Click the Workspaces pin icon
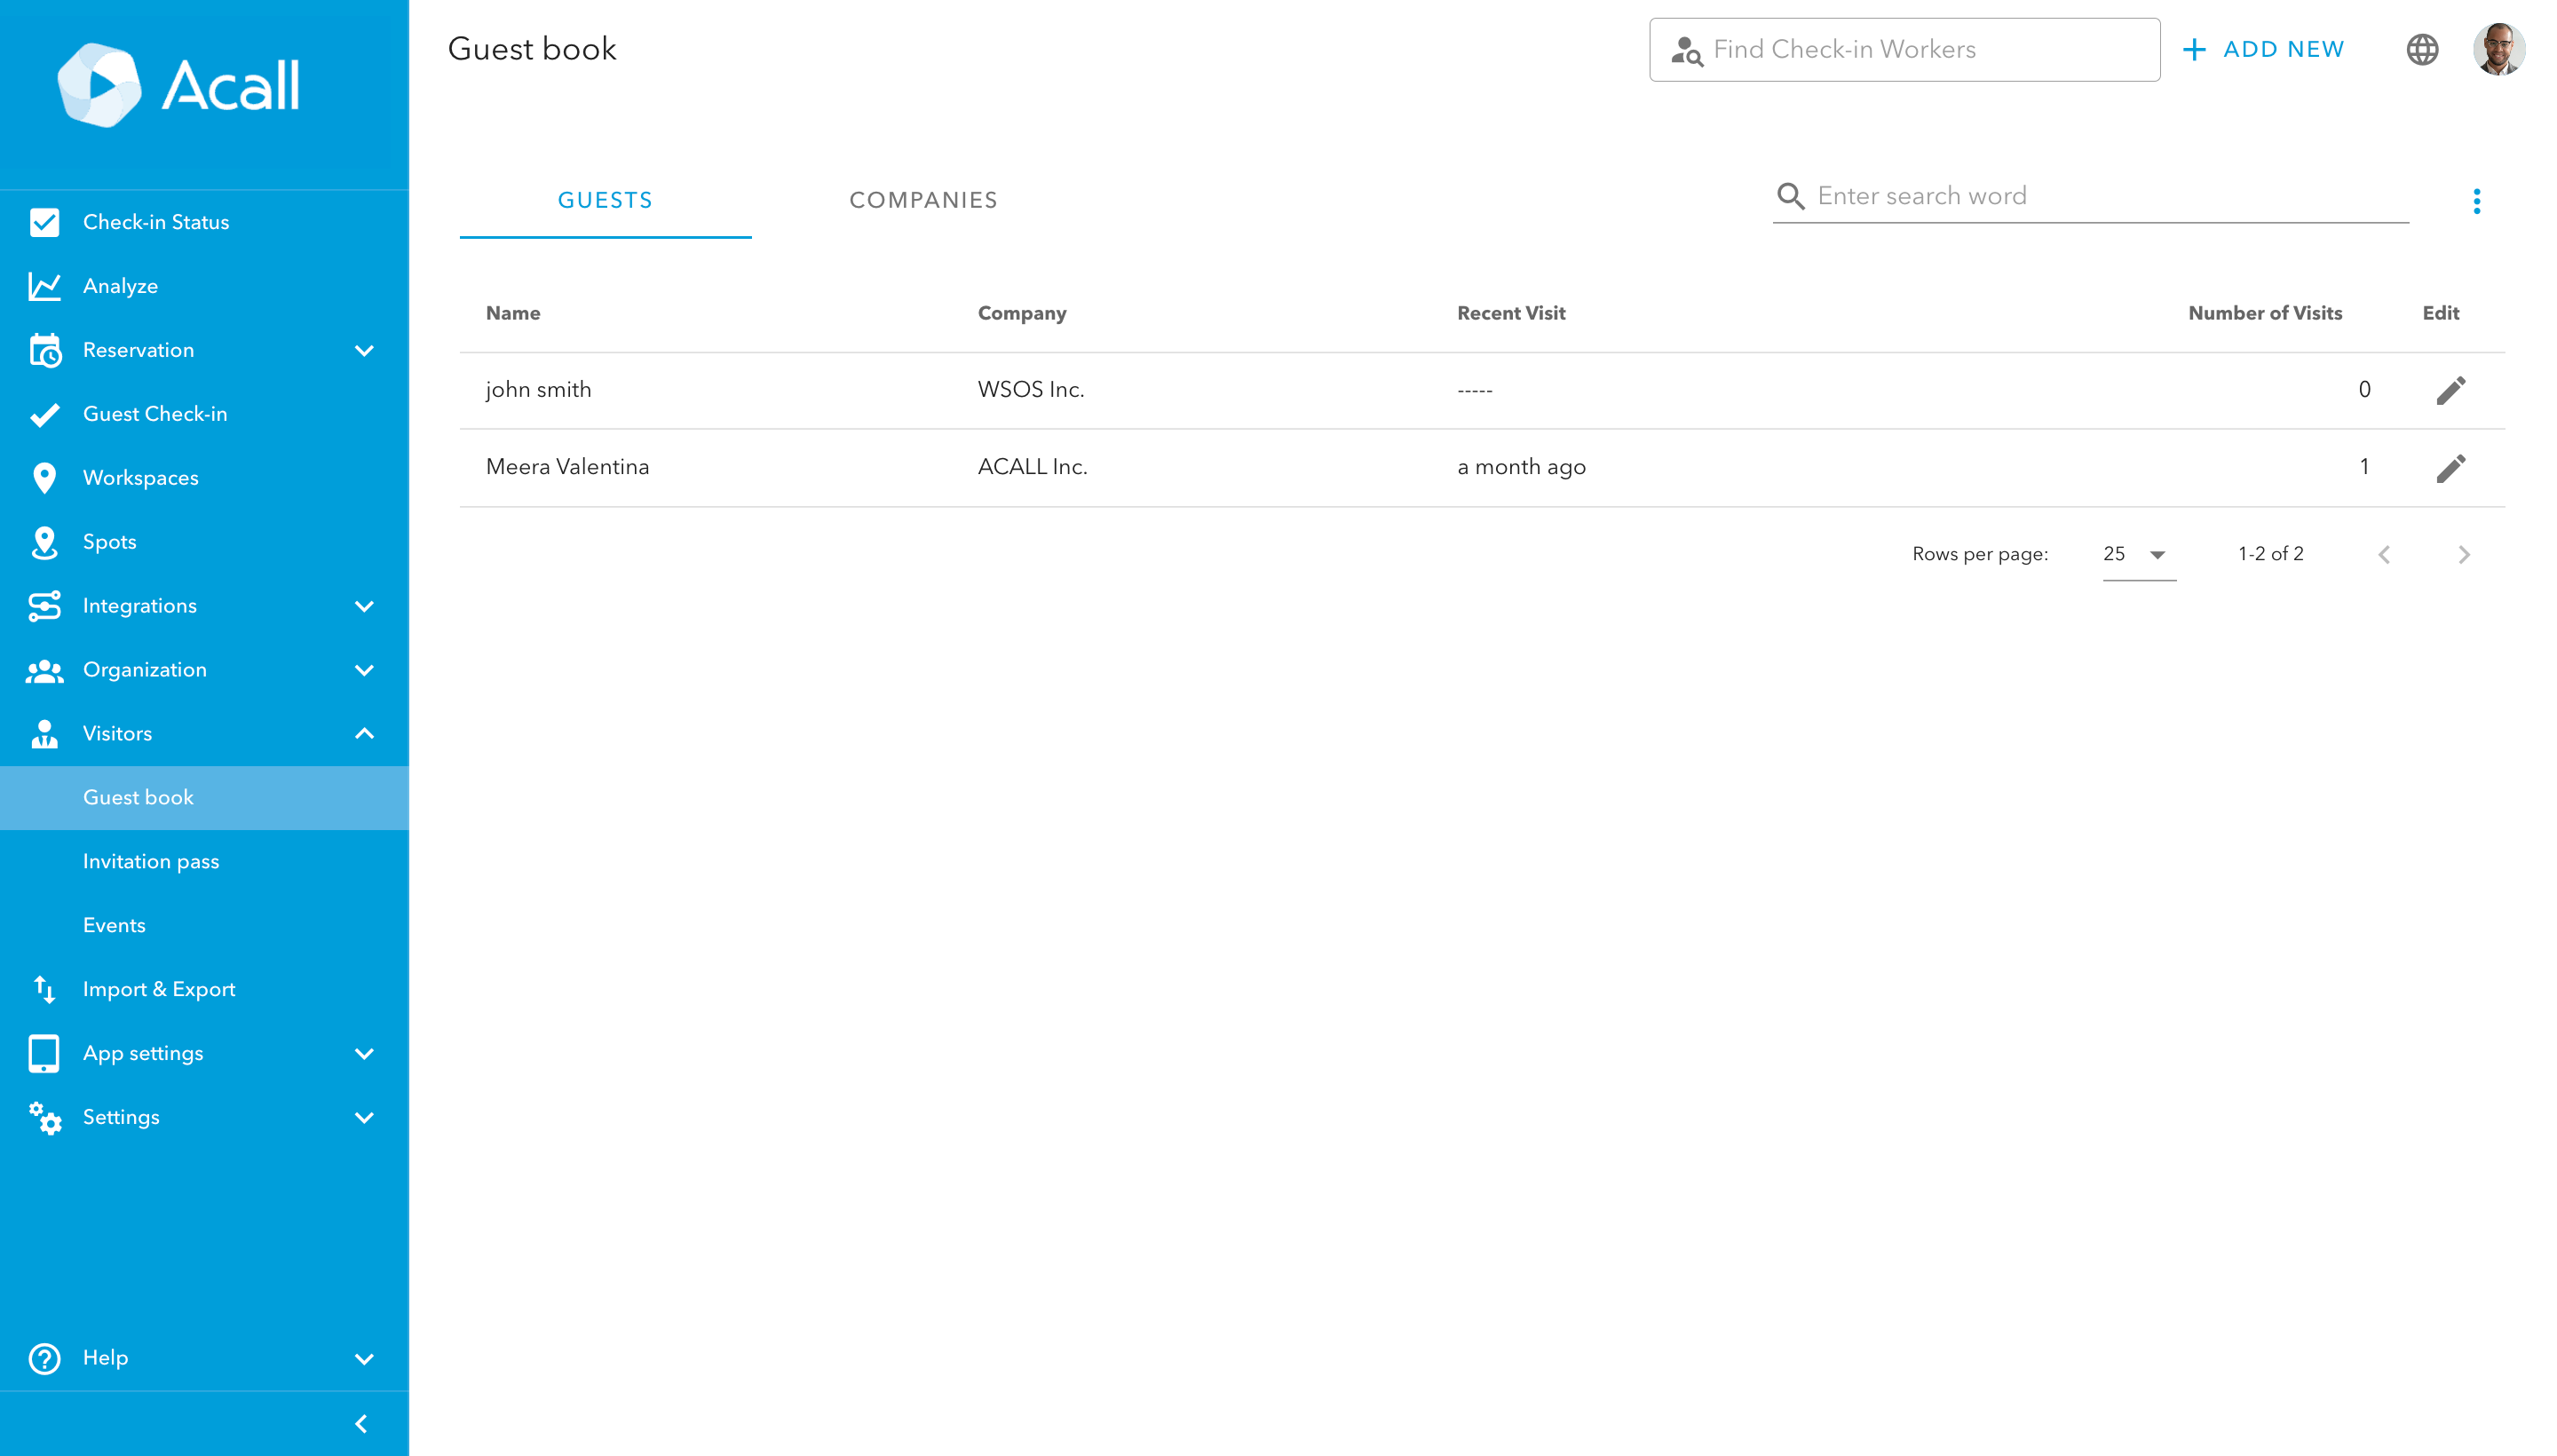Viewport: 2557px width, 1456px height. 44,478
